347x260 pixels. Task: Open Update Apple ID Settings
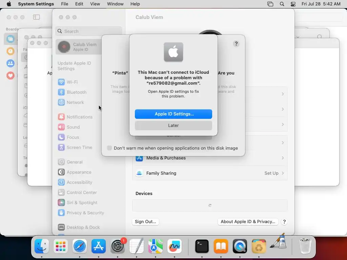coord(74,66)
